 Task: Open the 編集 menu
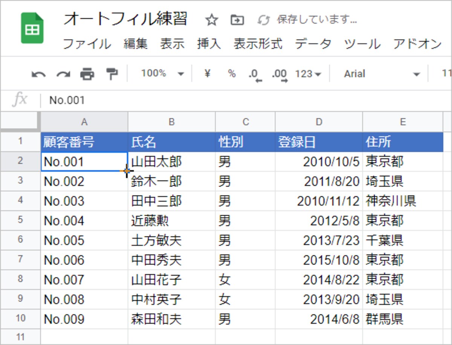coord(136,44)
